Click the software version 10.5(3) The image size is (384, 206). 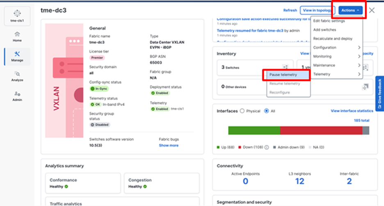[96, 145]
